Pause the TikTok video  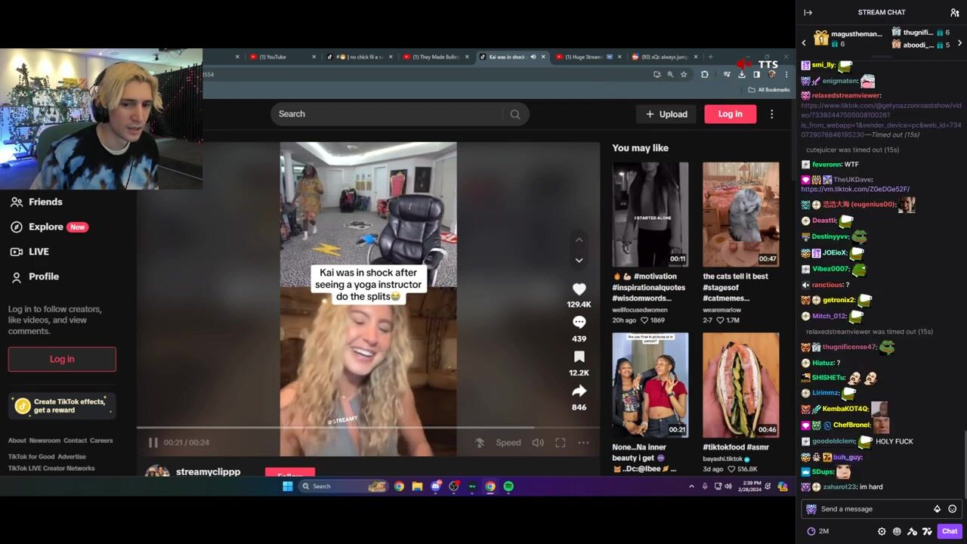click(153, 443)
